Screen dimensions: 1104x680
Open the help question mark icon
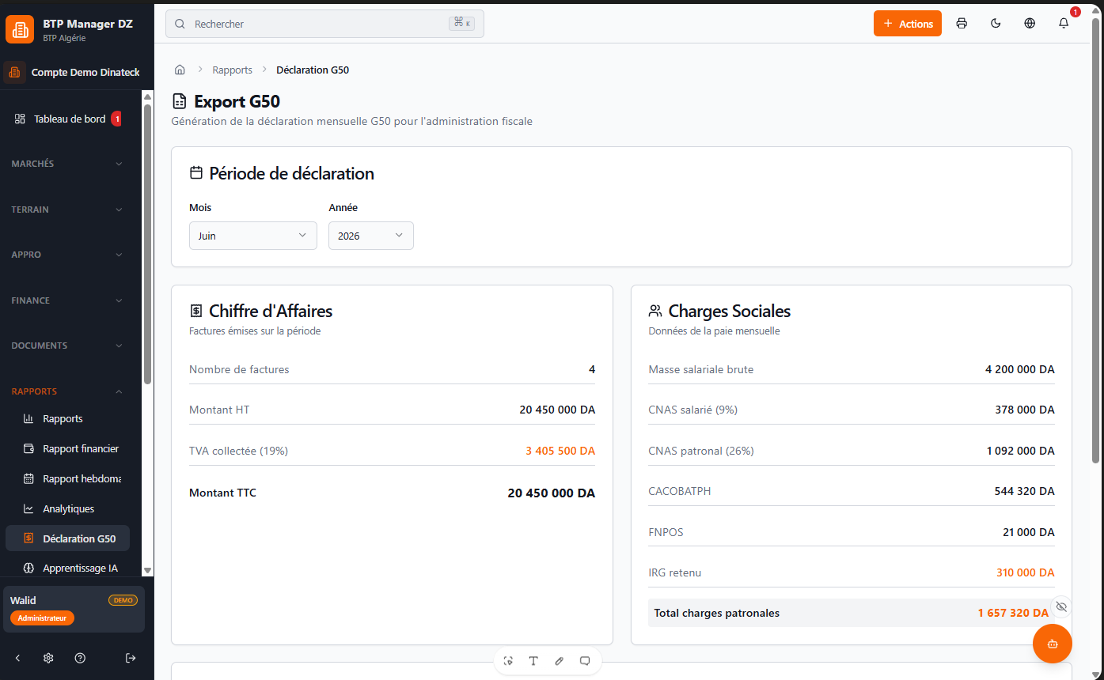(x=80, y=658)
